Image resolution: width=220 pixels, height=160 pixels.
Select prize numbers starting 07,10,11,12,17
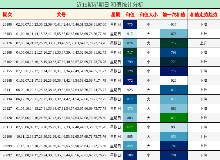point(61,71)
